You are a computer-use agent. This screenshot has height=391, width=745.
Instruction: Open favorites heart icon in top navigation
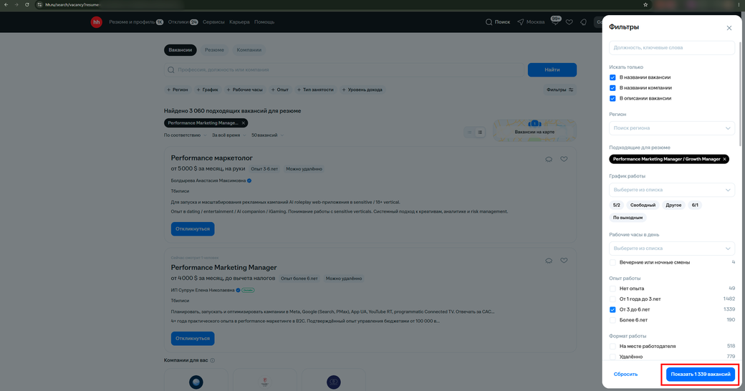click(569, 22)
